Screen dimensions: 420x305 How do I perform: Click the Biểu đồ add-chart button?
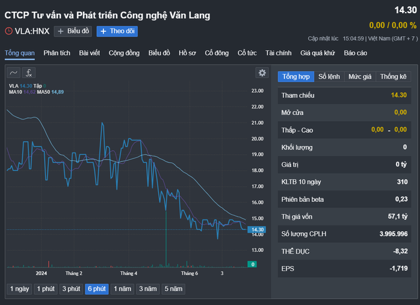click(x=73, y=31)
